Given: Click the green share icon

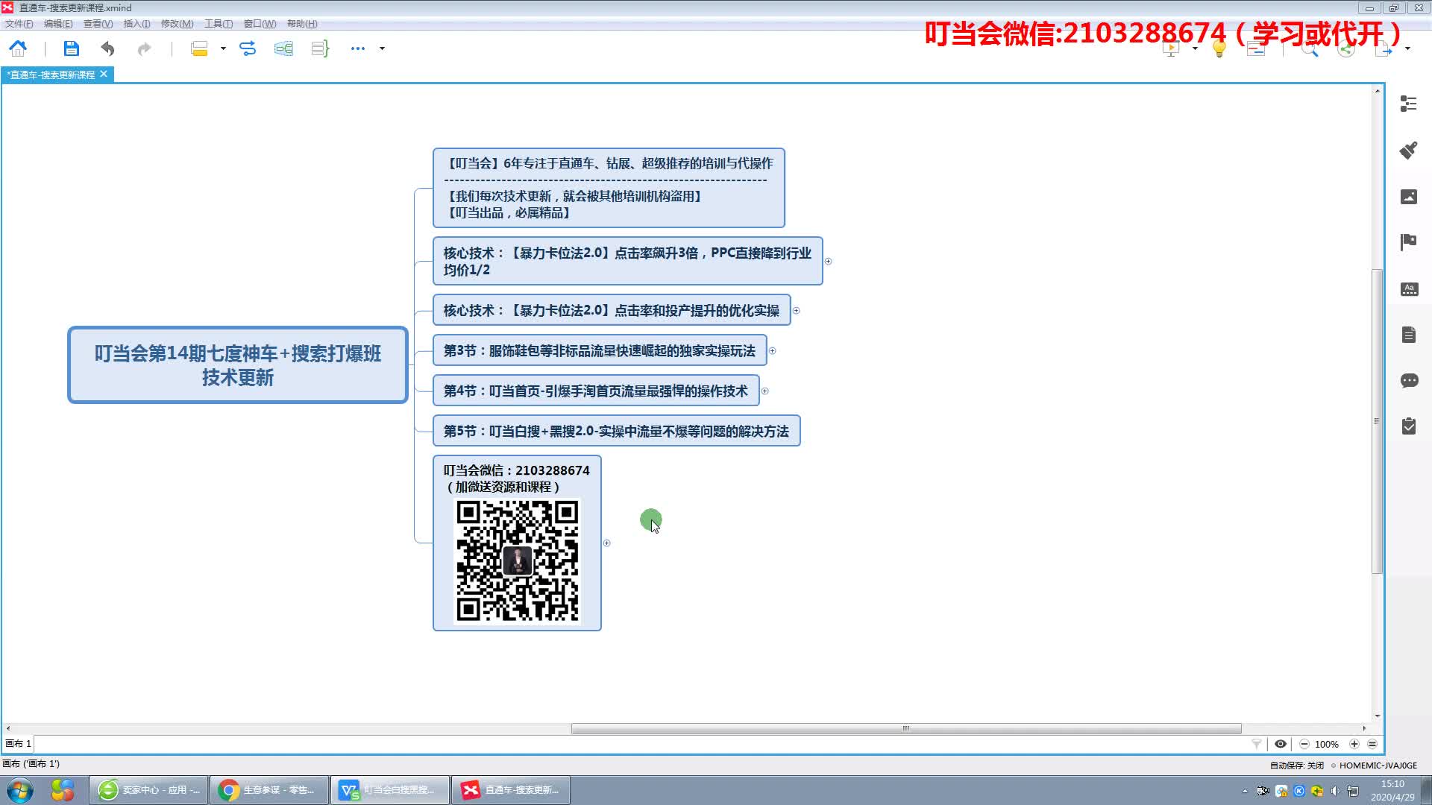Looking at the screenshot, I should (1346, 49).
